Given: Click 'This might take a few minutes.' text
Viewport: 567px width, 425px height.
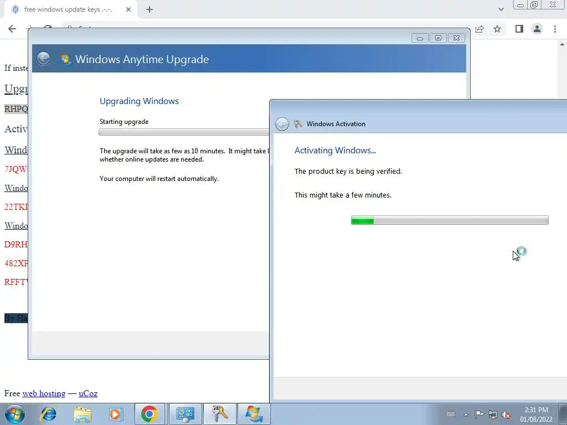Looking at the screenshot, I should [343, 195].
